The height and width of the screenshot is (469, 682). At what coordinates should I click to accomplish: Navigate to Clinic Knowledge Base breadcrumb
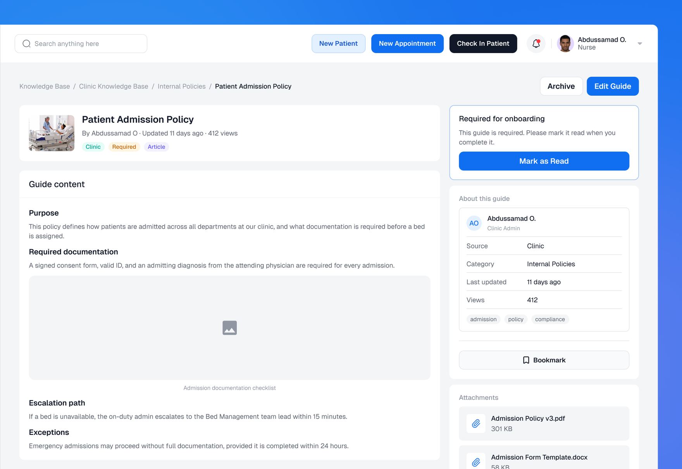coord(114,86)
